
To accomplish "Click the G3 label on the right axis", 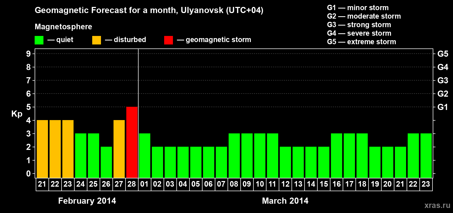I will [x=443, y=80].
